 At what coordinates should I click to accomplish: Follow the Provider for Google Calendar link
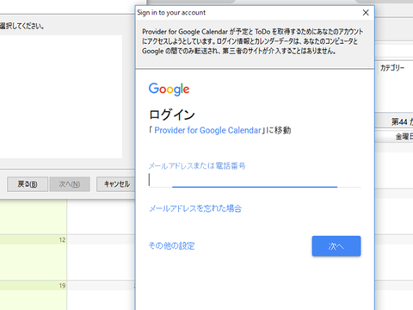[x=207, y=130]
